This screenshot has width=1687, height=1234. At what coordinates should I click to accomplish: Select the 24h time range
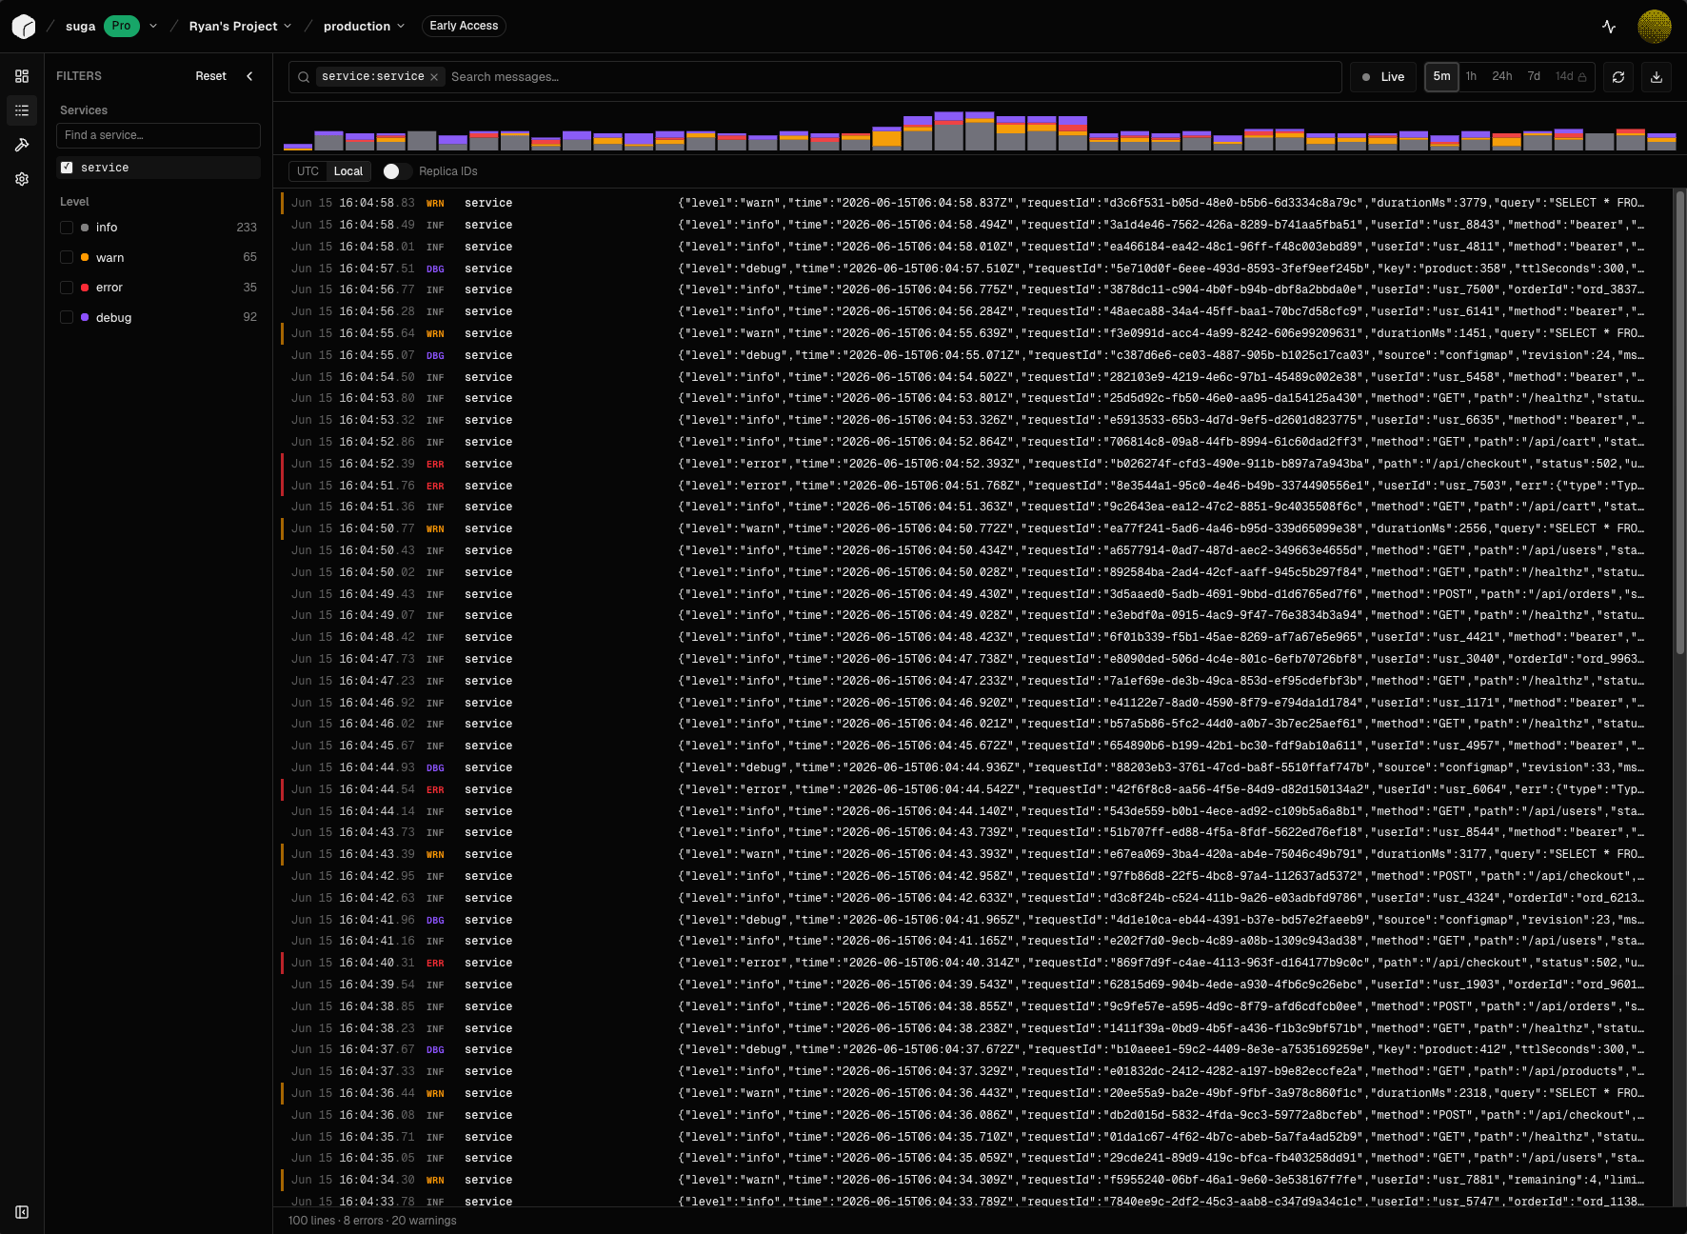tap(1502, 77)
